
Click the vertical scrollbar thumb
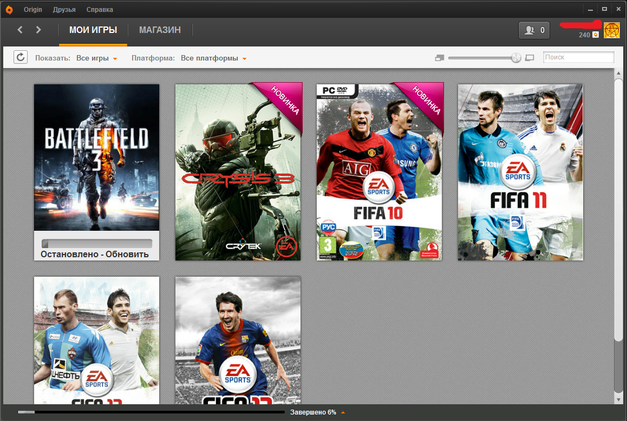[x=618, y=210]
